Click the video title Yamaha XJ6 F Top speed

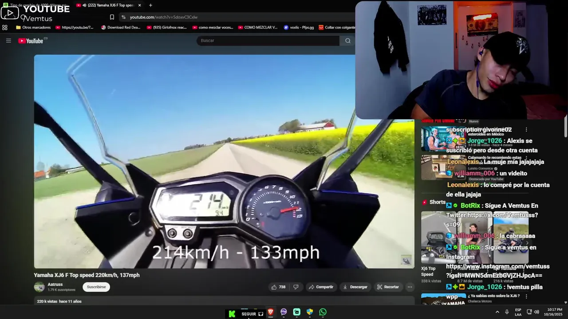pyautogui.click(x=87, y=275)
